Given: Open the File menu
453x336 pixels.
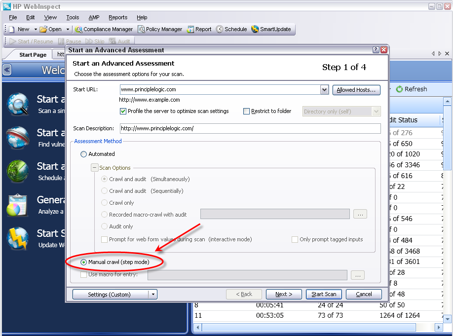Looking at the screenshot, I should point(13,17).
